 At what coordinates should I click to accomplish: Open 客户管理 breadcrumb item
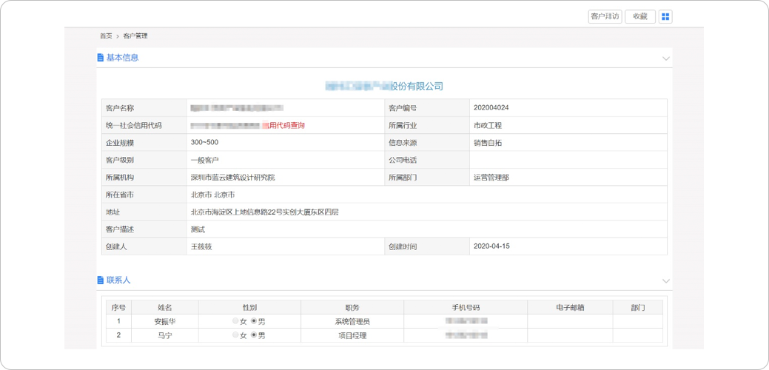click(x=135, y=36)
